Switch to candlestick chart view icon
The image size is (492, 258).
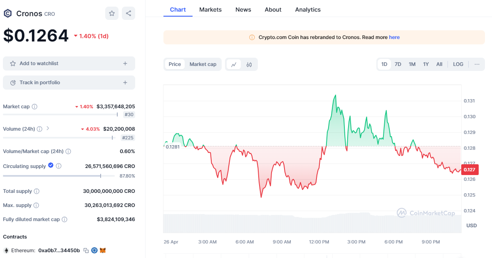coord(249,65)
